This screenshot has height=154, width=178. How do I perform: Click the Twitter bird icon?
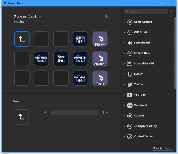coord(130,84)
